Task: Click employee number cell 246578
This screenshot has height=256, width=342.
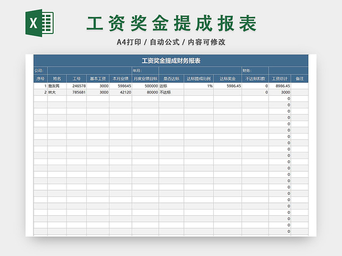Action: tap(76, 86)
